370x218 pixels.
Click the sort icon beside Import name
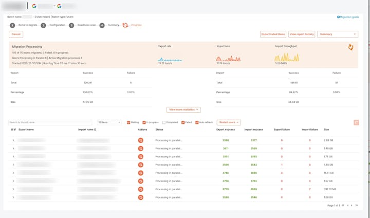pos(95,130)
